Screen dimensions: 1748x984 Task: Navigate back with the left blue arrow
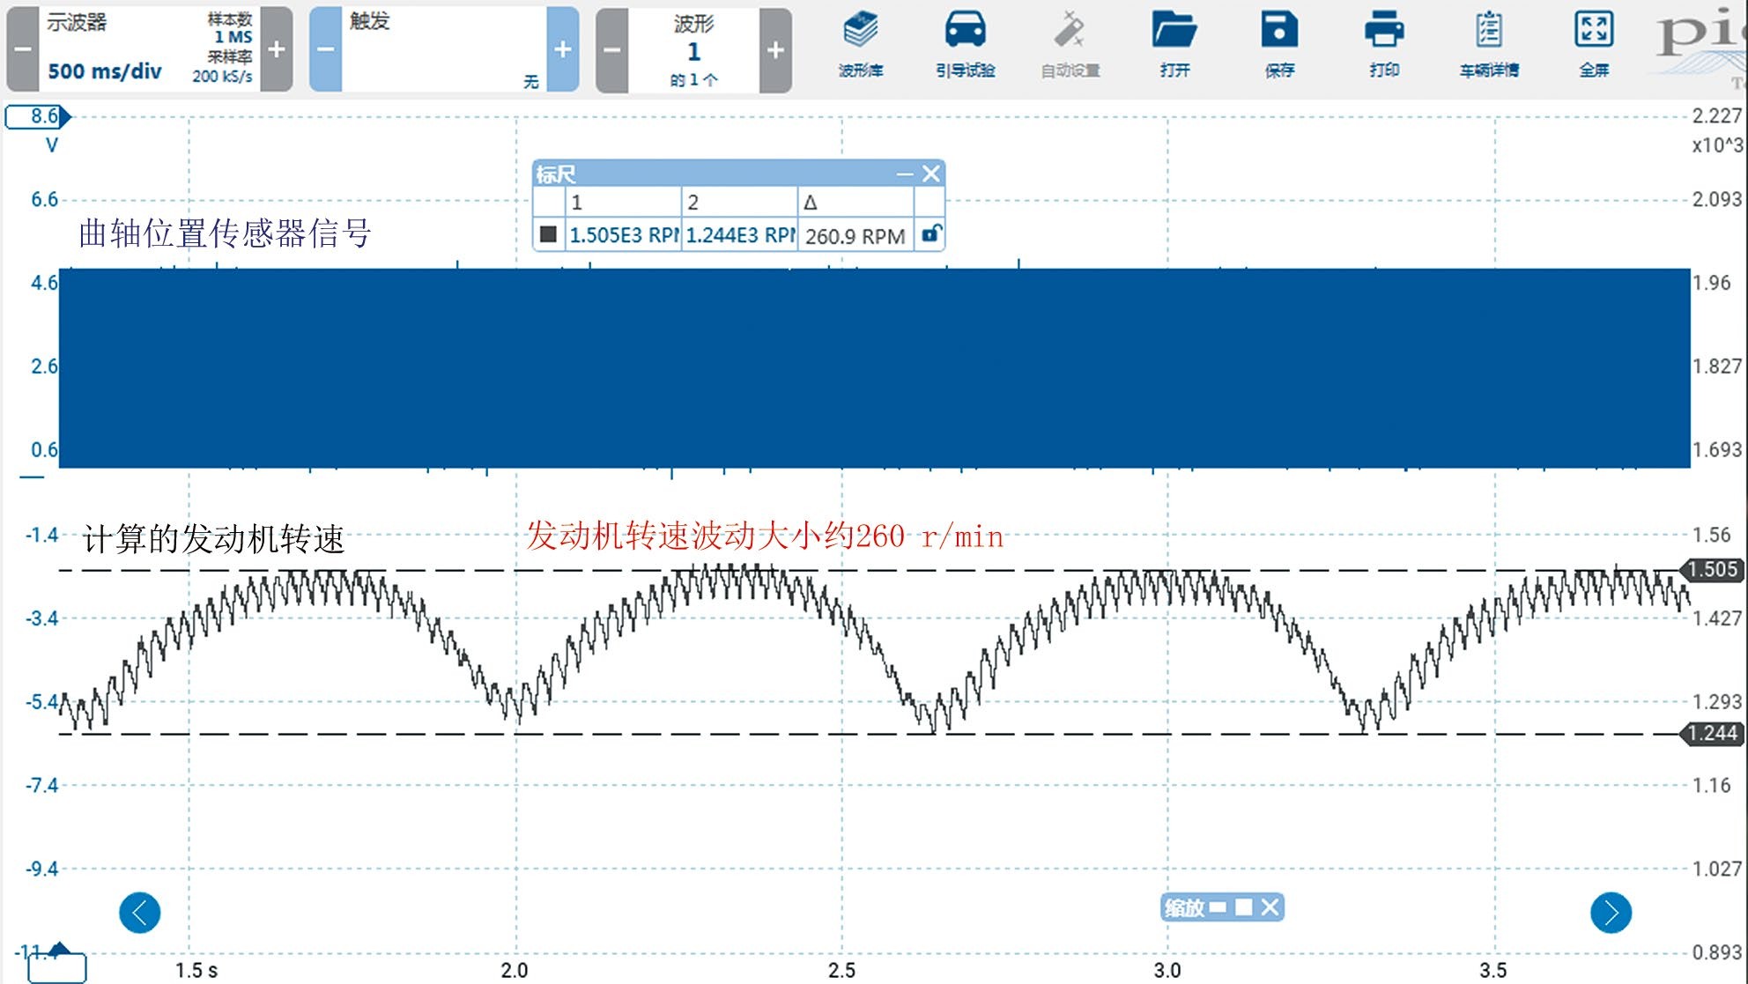(x=138, y=913)
